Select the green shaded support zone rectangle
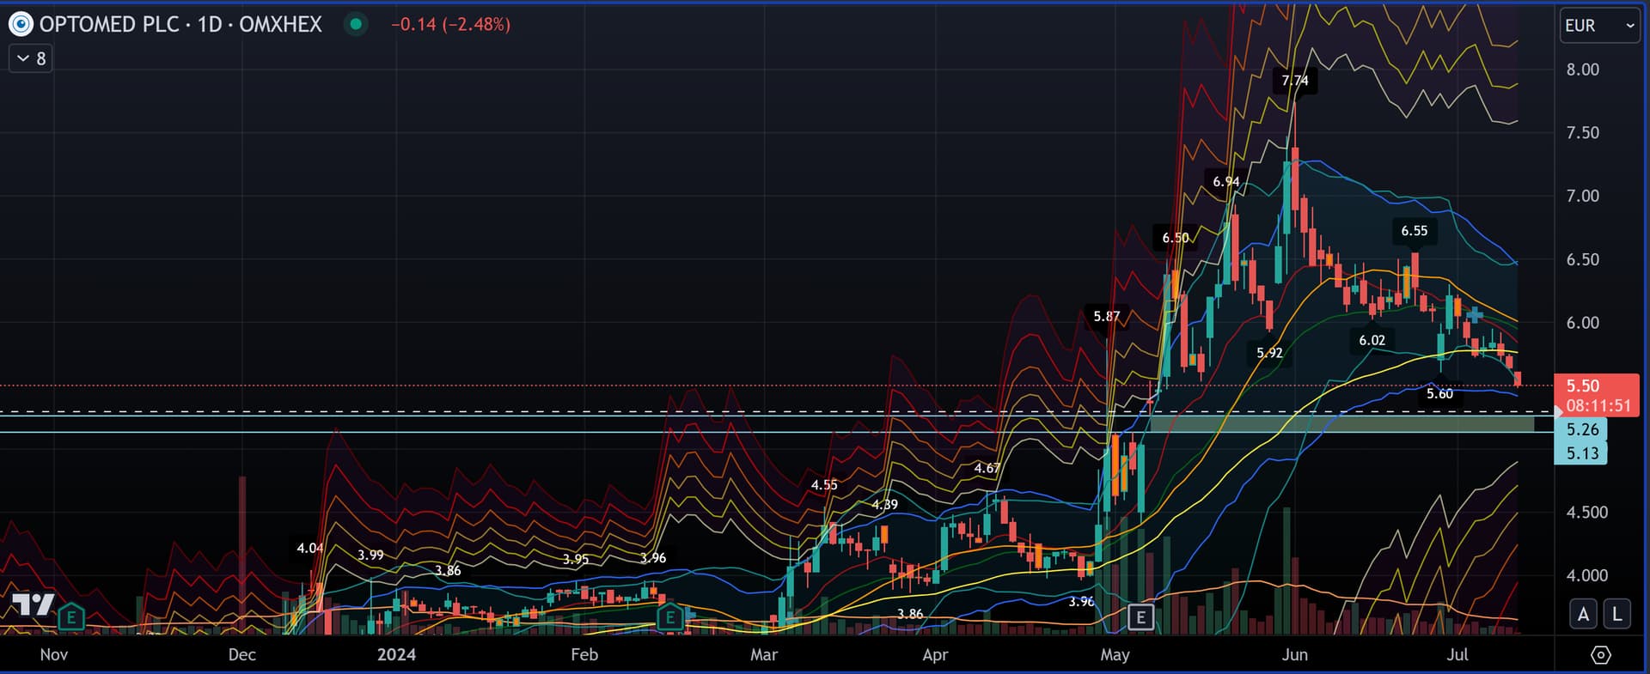This screenshot has height=674, width=1650. [x=1341, y=423]
